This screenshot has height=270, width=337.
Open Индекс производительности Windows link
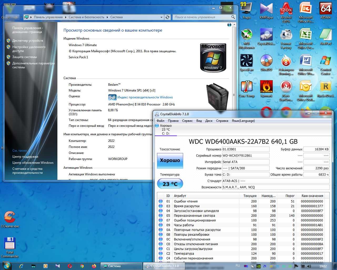[145, 97]
